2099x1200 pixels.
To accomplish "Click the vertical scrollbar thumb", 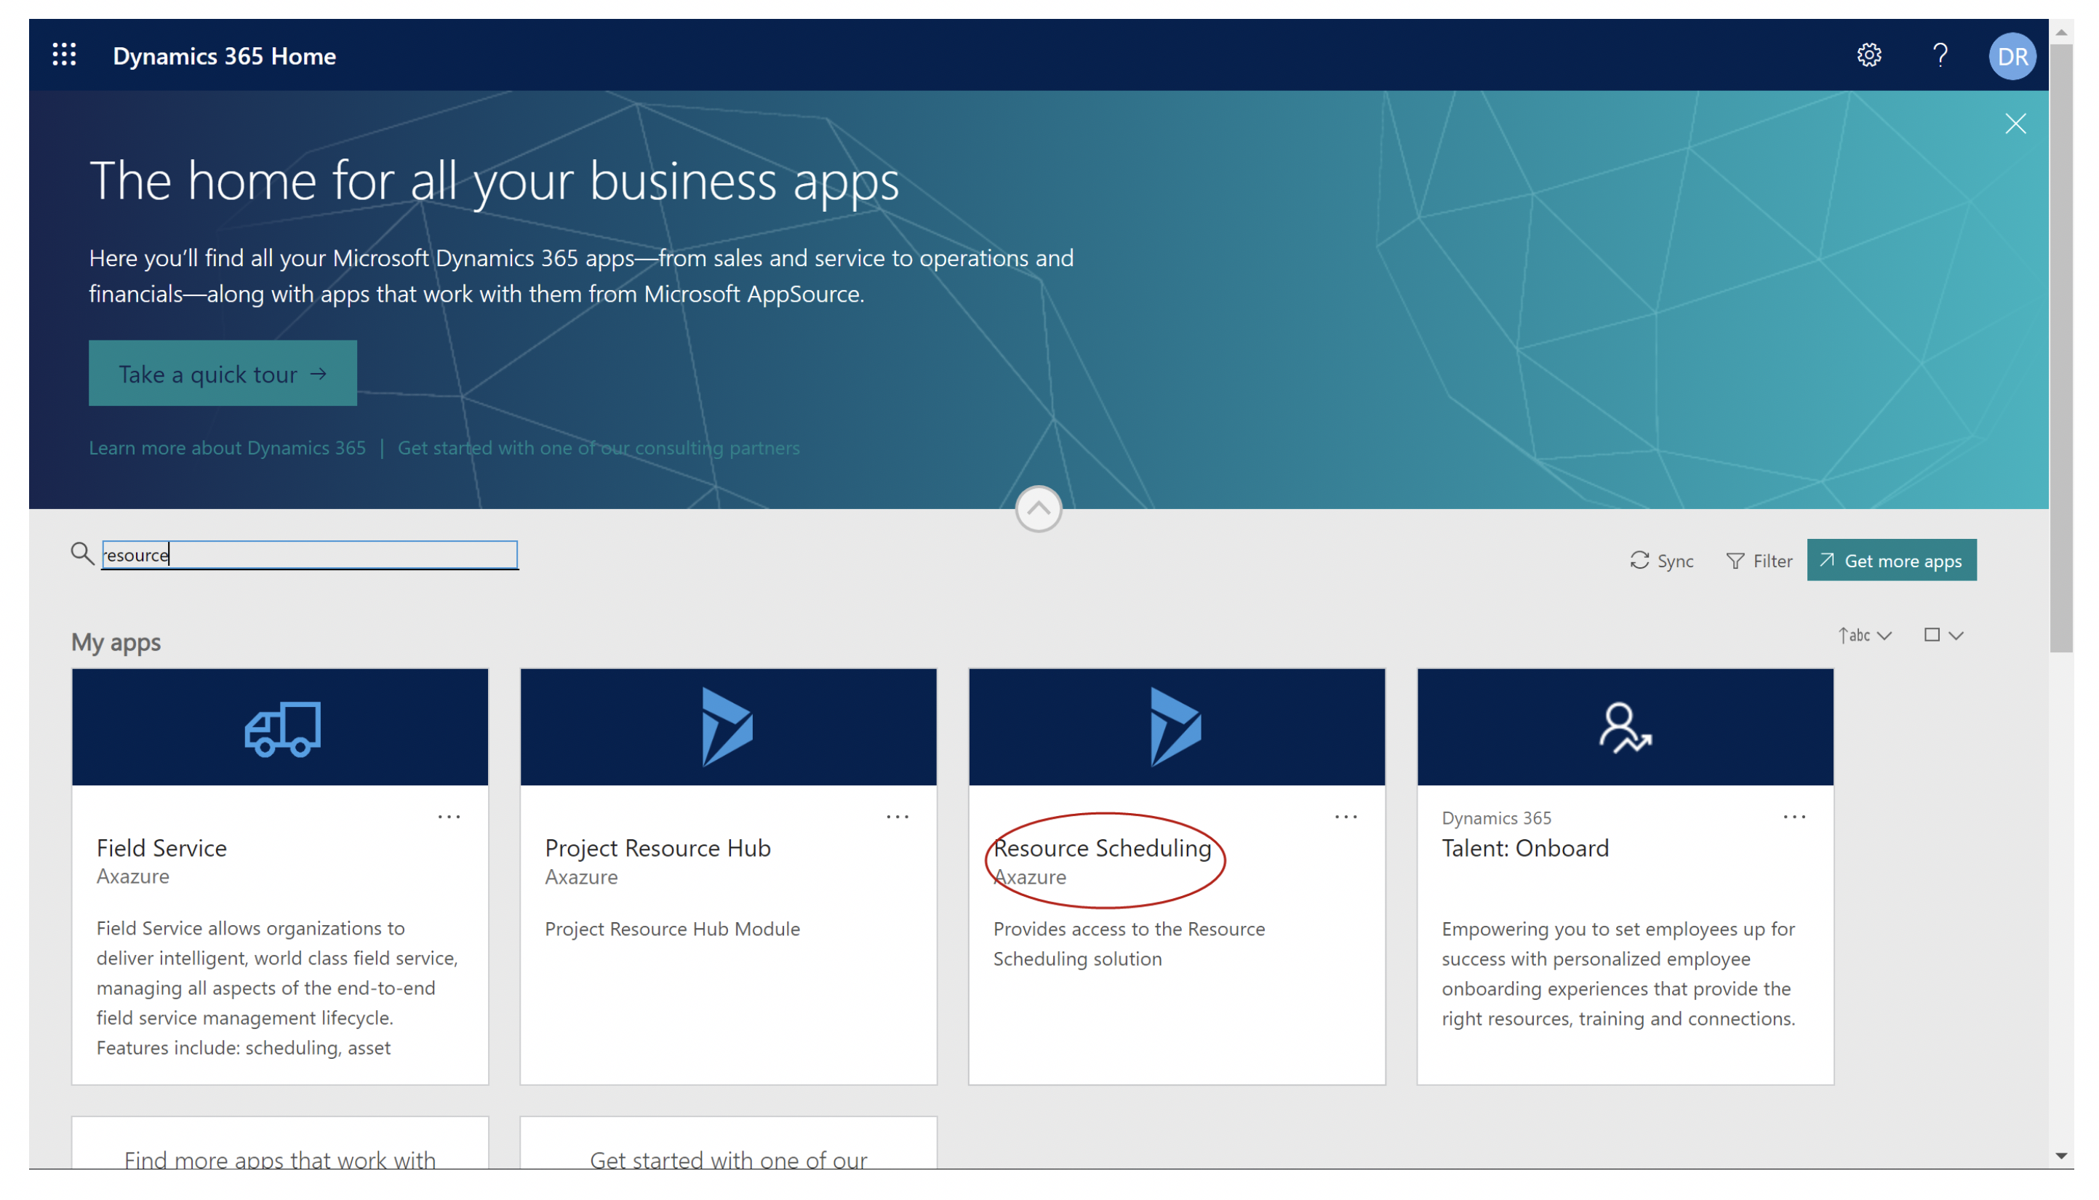I will pos(2061,348).
